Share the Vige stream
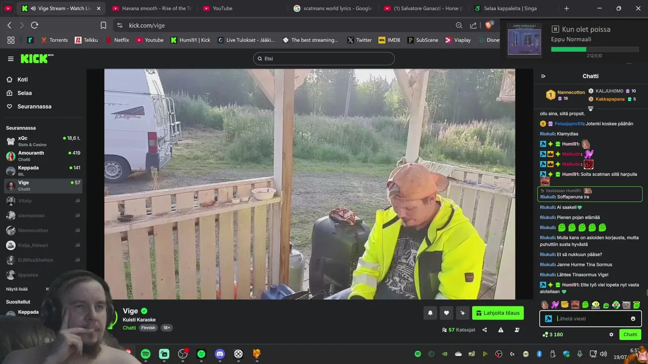 (484, 330)
